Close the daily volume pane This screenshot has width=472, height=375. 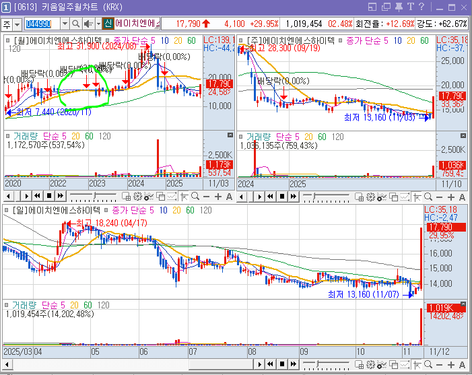click(x=463, y=304)
